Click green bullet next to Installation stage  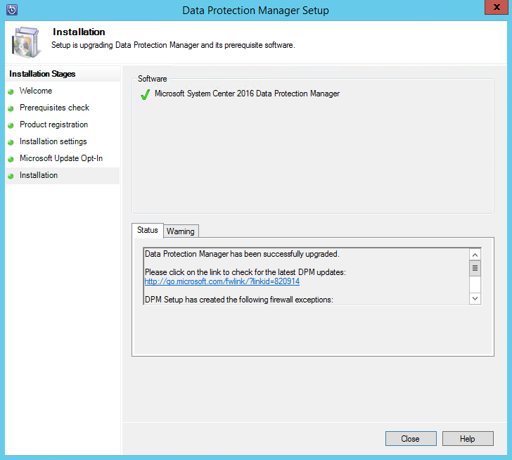(x=11, y=177)
